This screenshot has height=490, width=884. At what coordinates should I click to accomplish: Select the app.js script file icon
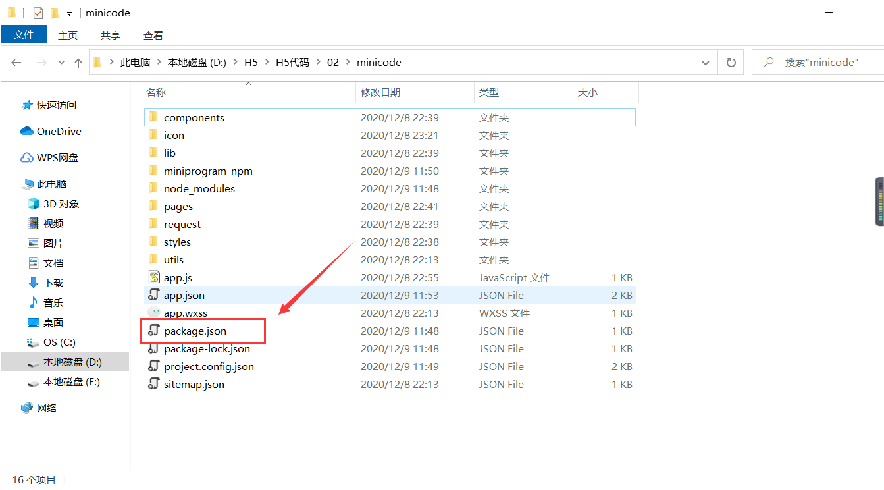154,277
